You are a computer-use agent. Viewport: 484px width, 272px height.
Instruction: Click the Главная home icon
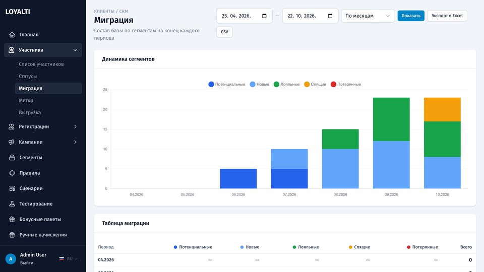tap(12, 35)
